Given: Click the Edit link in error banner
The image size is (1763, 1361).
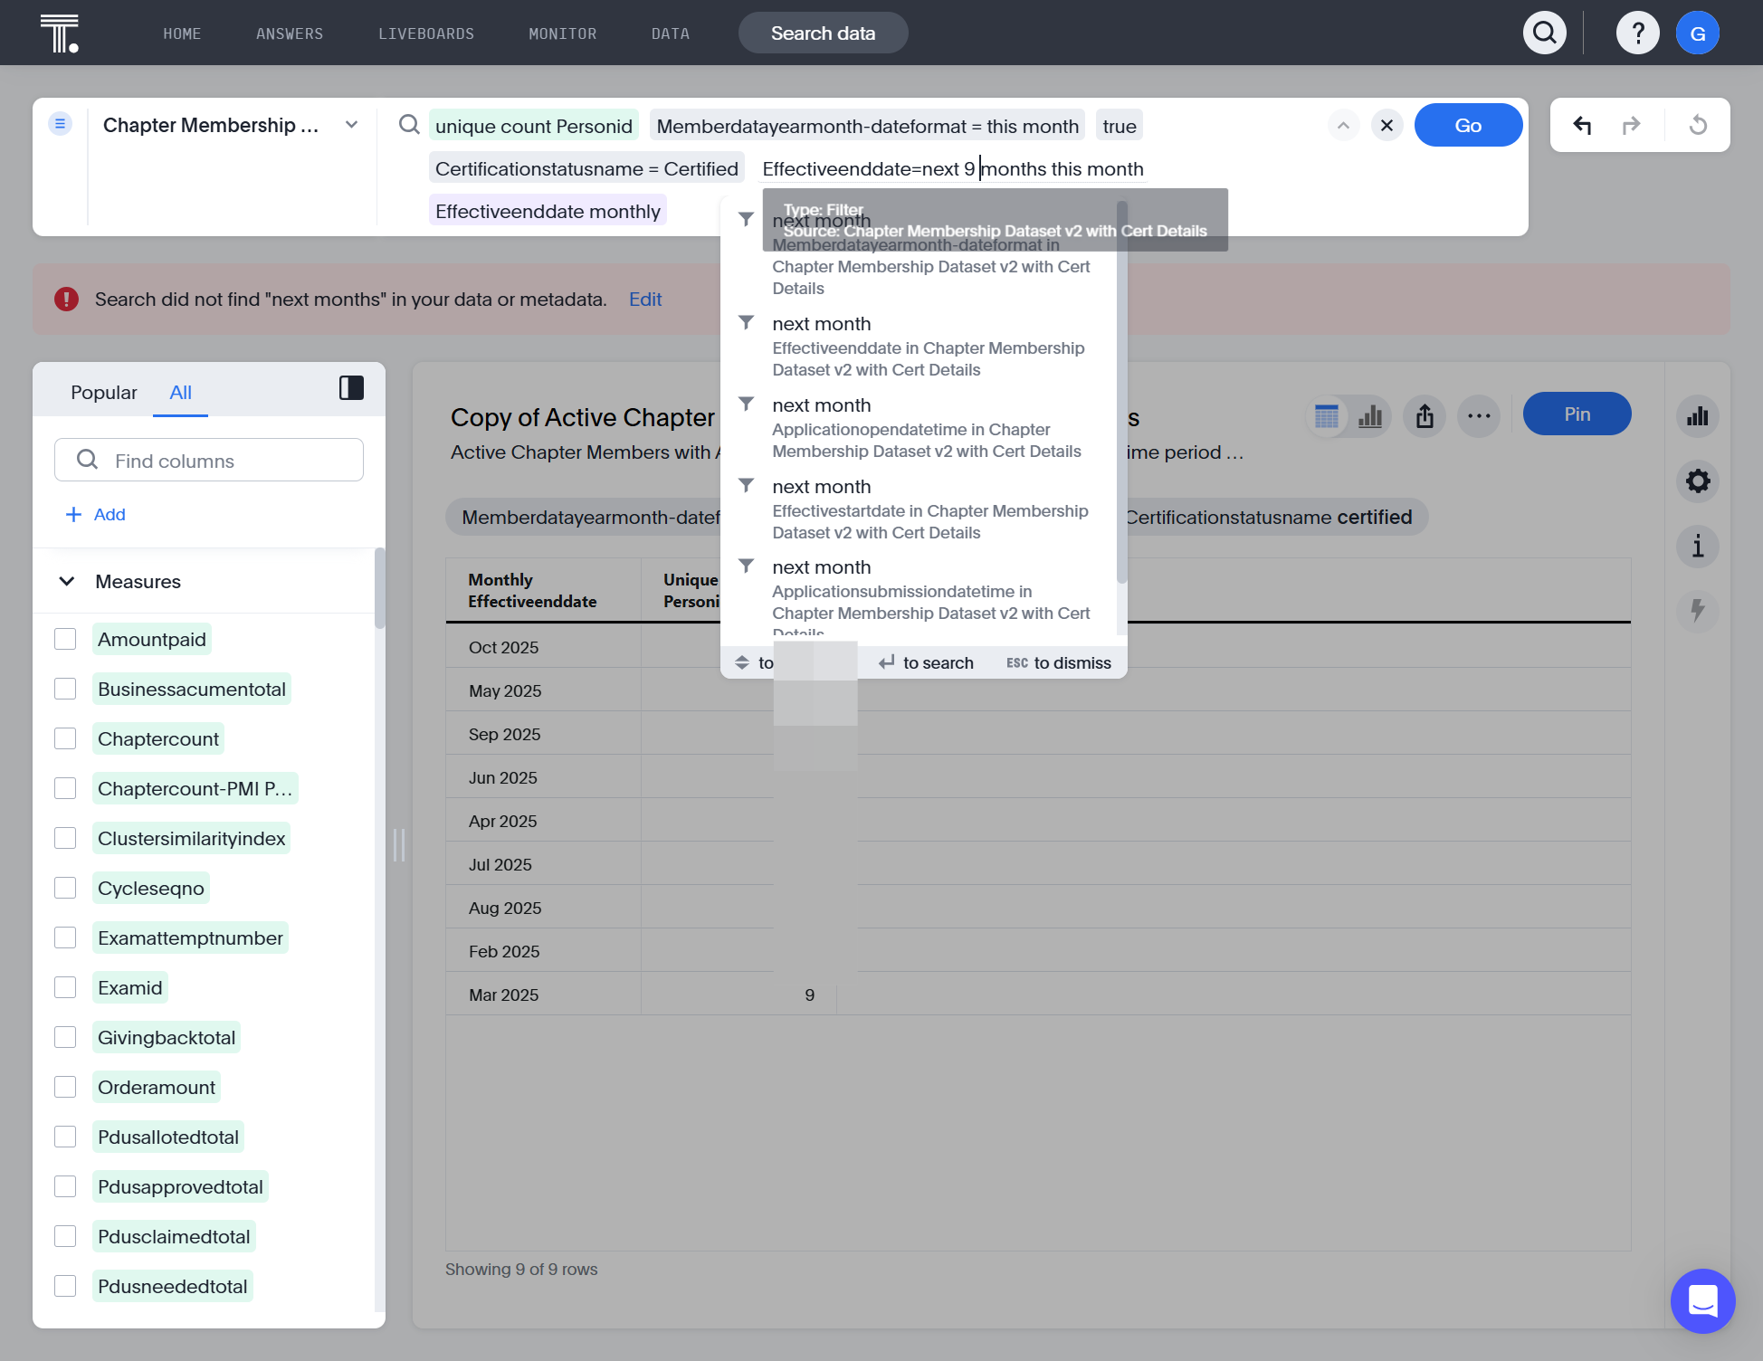Looking at the screenshot, I should [645, 300].
